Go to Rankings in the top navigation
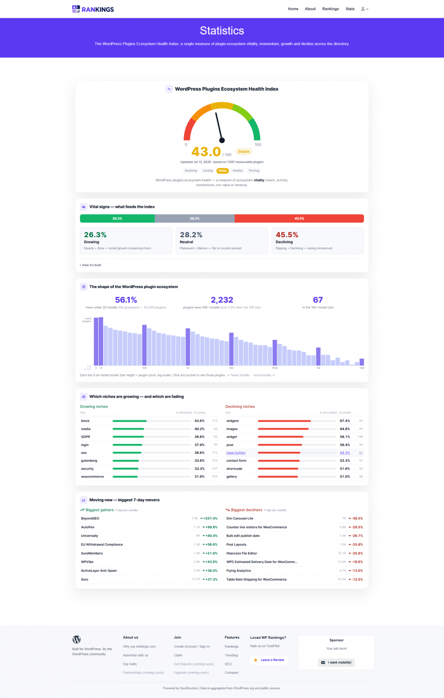Image resolution: width=444 pixels, height=698 pixels. tap(331, 9)
